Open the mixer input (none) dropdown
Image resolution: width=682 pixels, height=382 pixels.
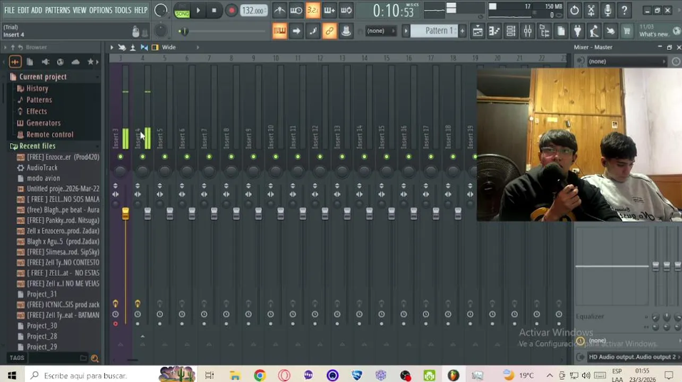627,62
